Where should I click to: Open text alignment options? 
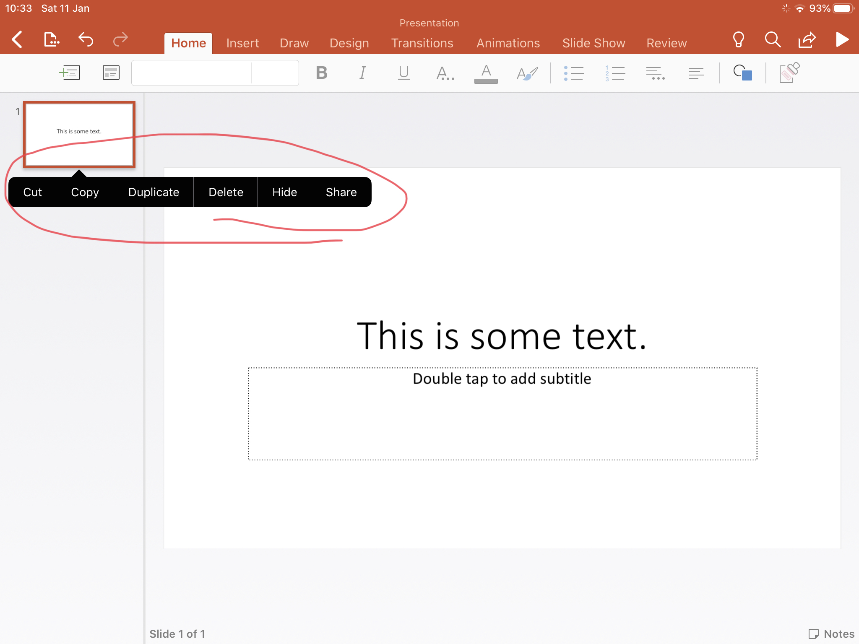[x=696, y=73]
